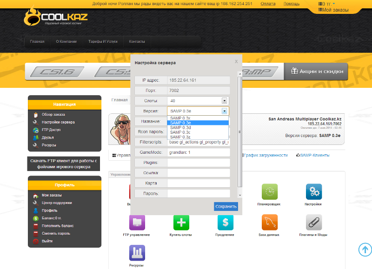Close the Настройка сервера dialog
372x269 pixels.
point(236,62)
